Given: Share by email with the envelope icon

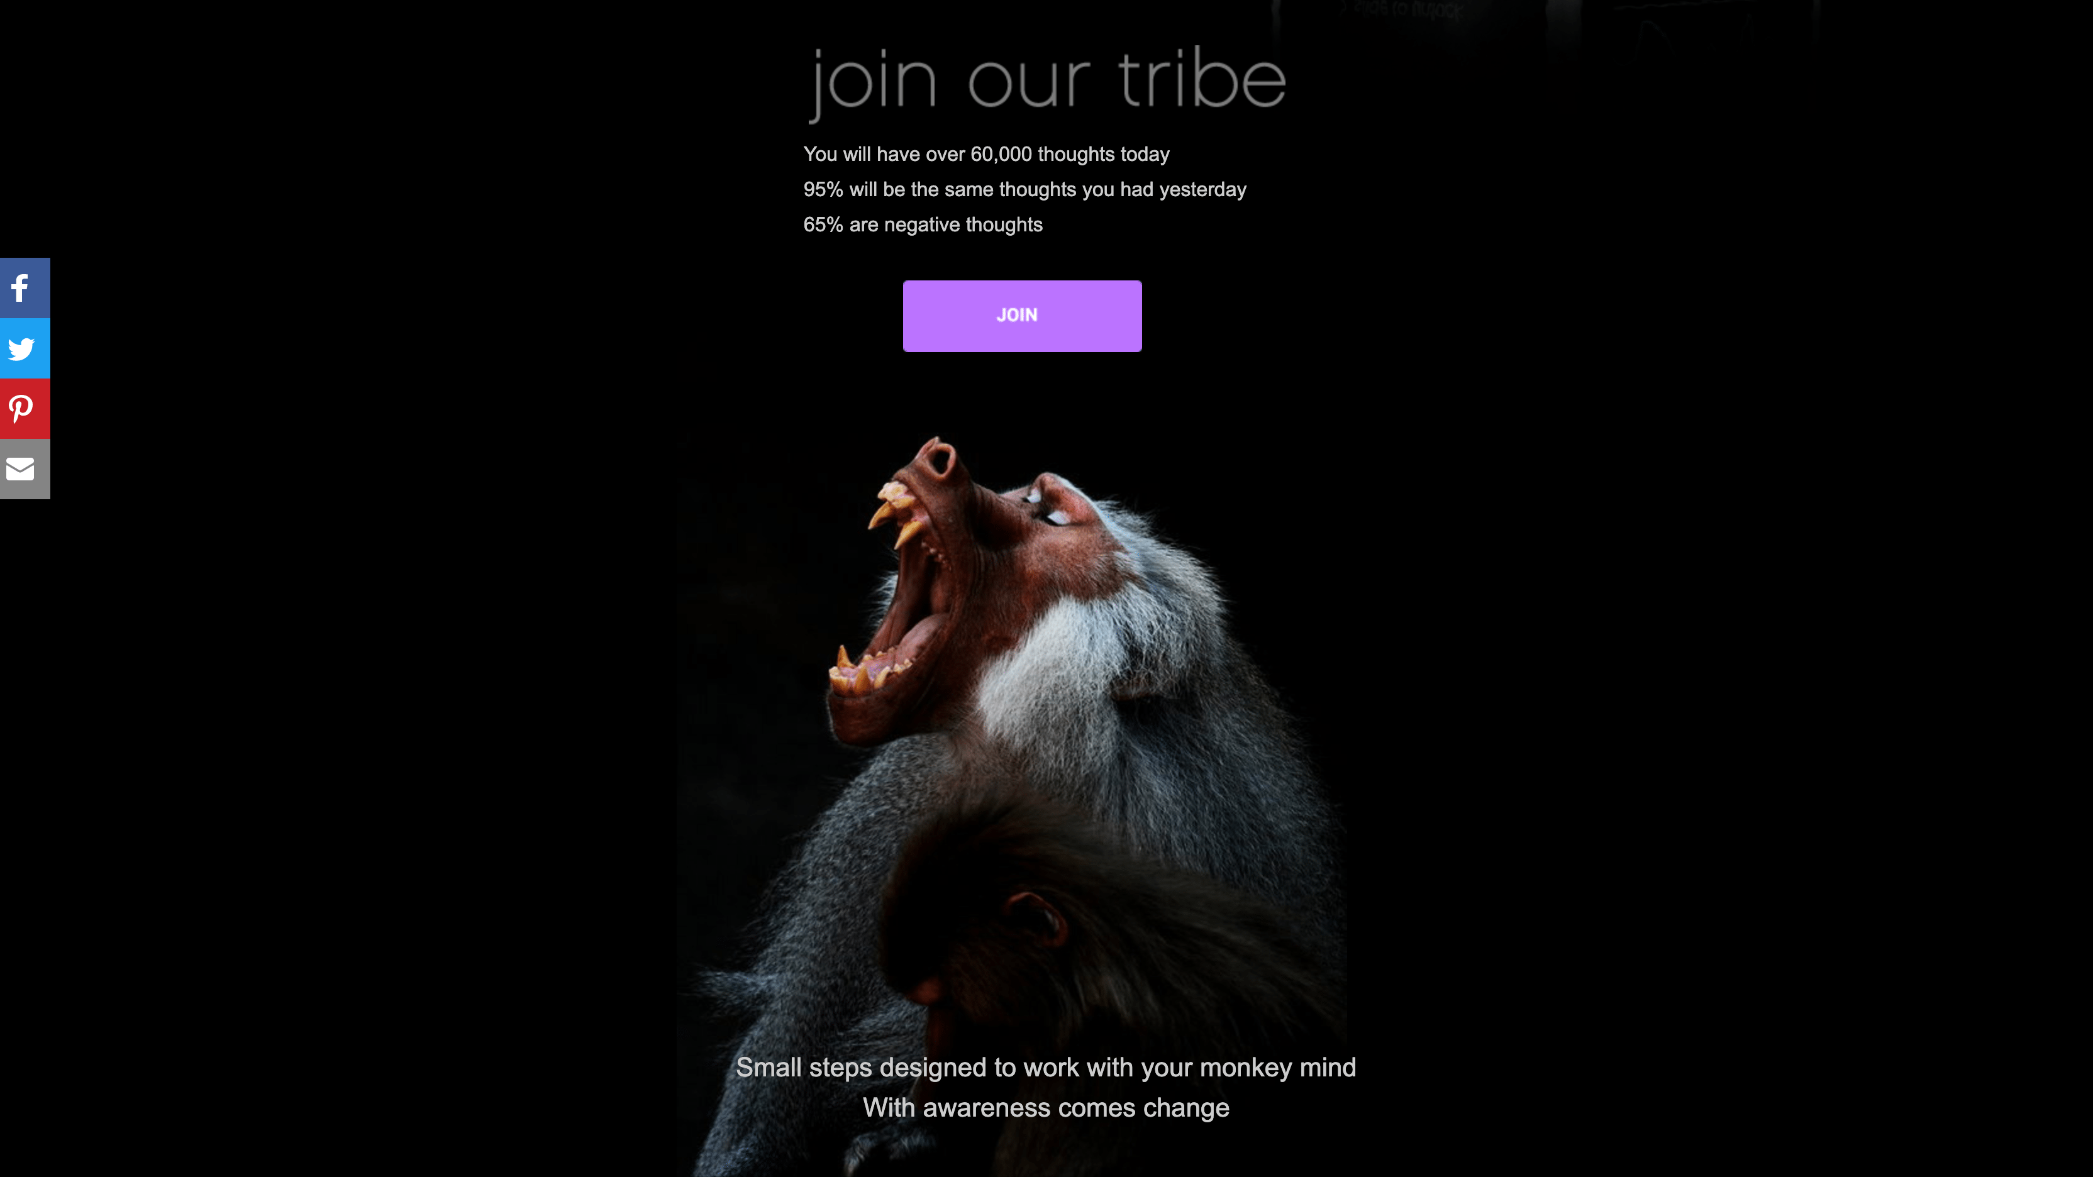Looking at the screenshot, I should pyautogui.click(x=25, y=470).
